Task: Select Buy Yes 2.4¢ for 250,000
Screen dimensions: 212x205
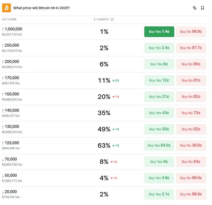Action: [x=159, y=48]
